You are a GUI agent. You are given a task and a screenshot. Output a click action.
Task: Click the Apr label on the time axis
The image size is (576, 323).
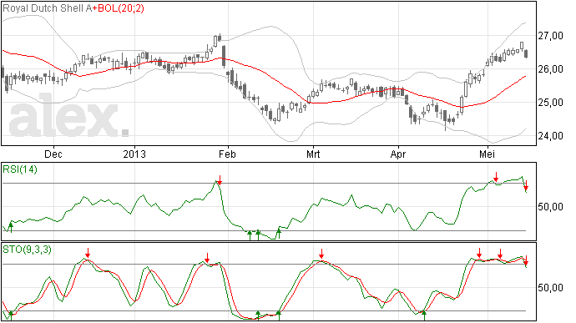(x=398, y=154)
